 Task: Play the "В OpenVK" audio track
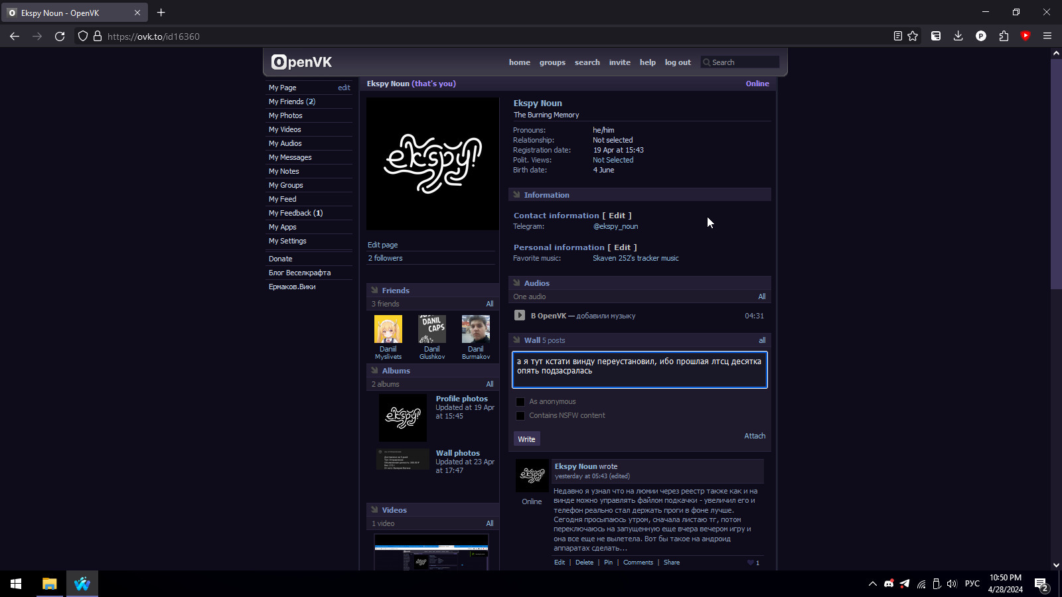coord(520,316)
